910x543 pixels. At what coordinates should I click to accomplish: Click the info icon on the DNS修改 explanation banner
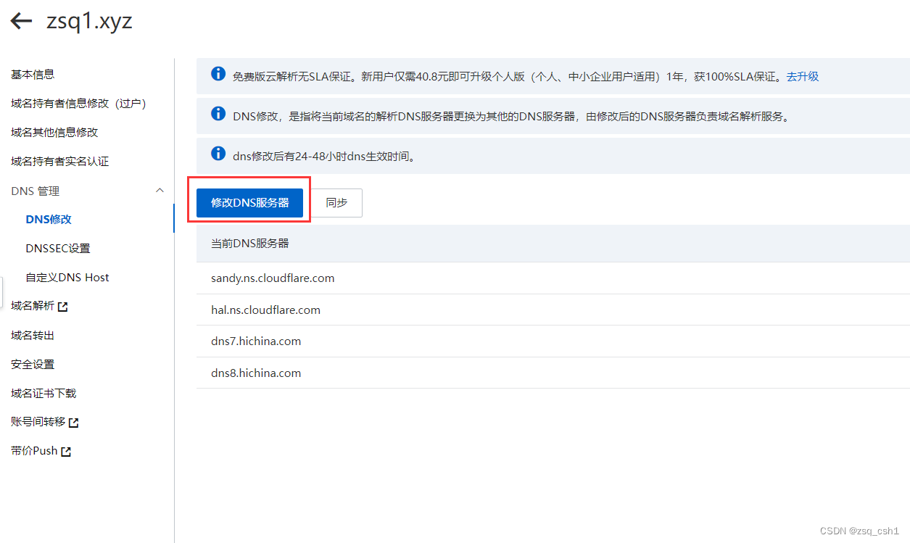(x=218, y=113)
